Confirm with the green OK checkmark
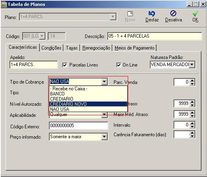The image size is (207, 177). click(195, 13)
